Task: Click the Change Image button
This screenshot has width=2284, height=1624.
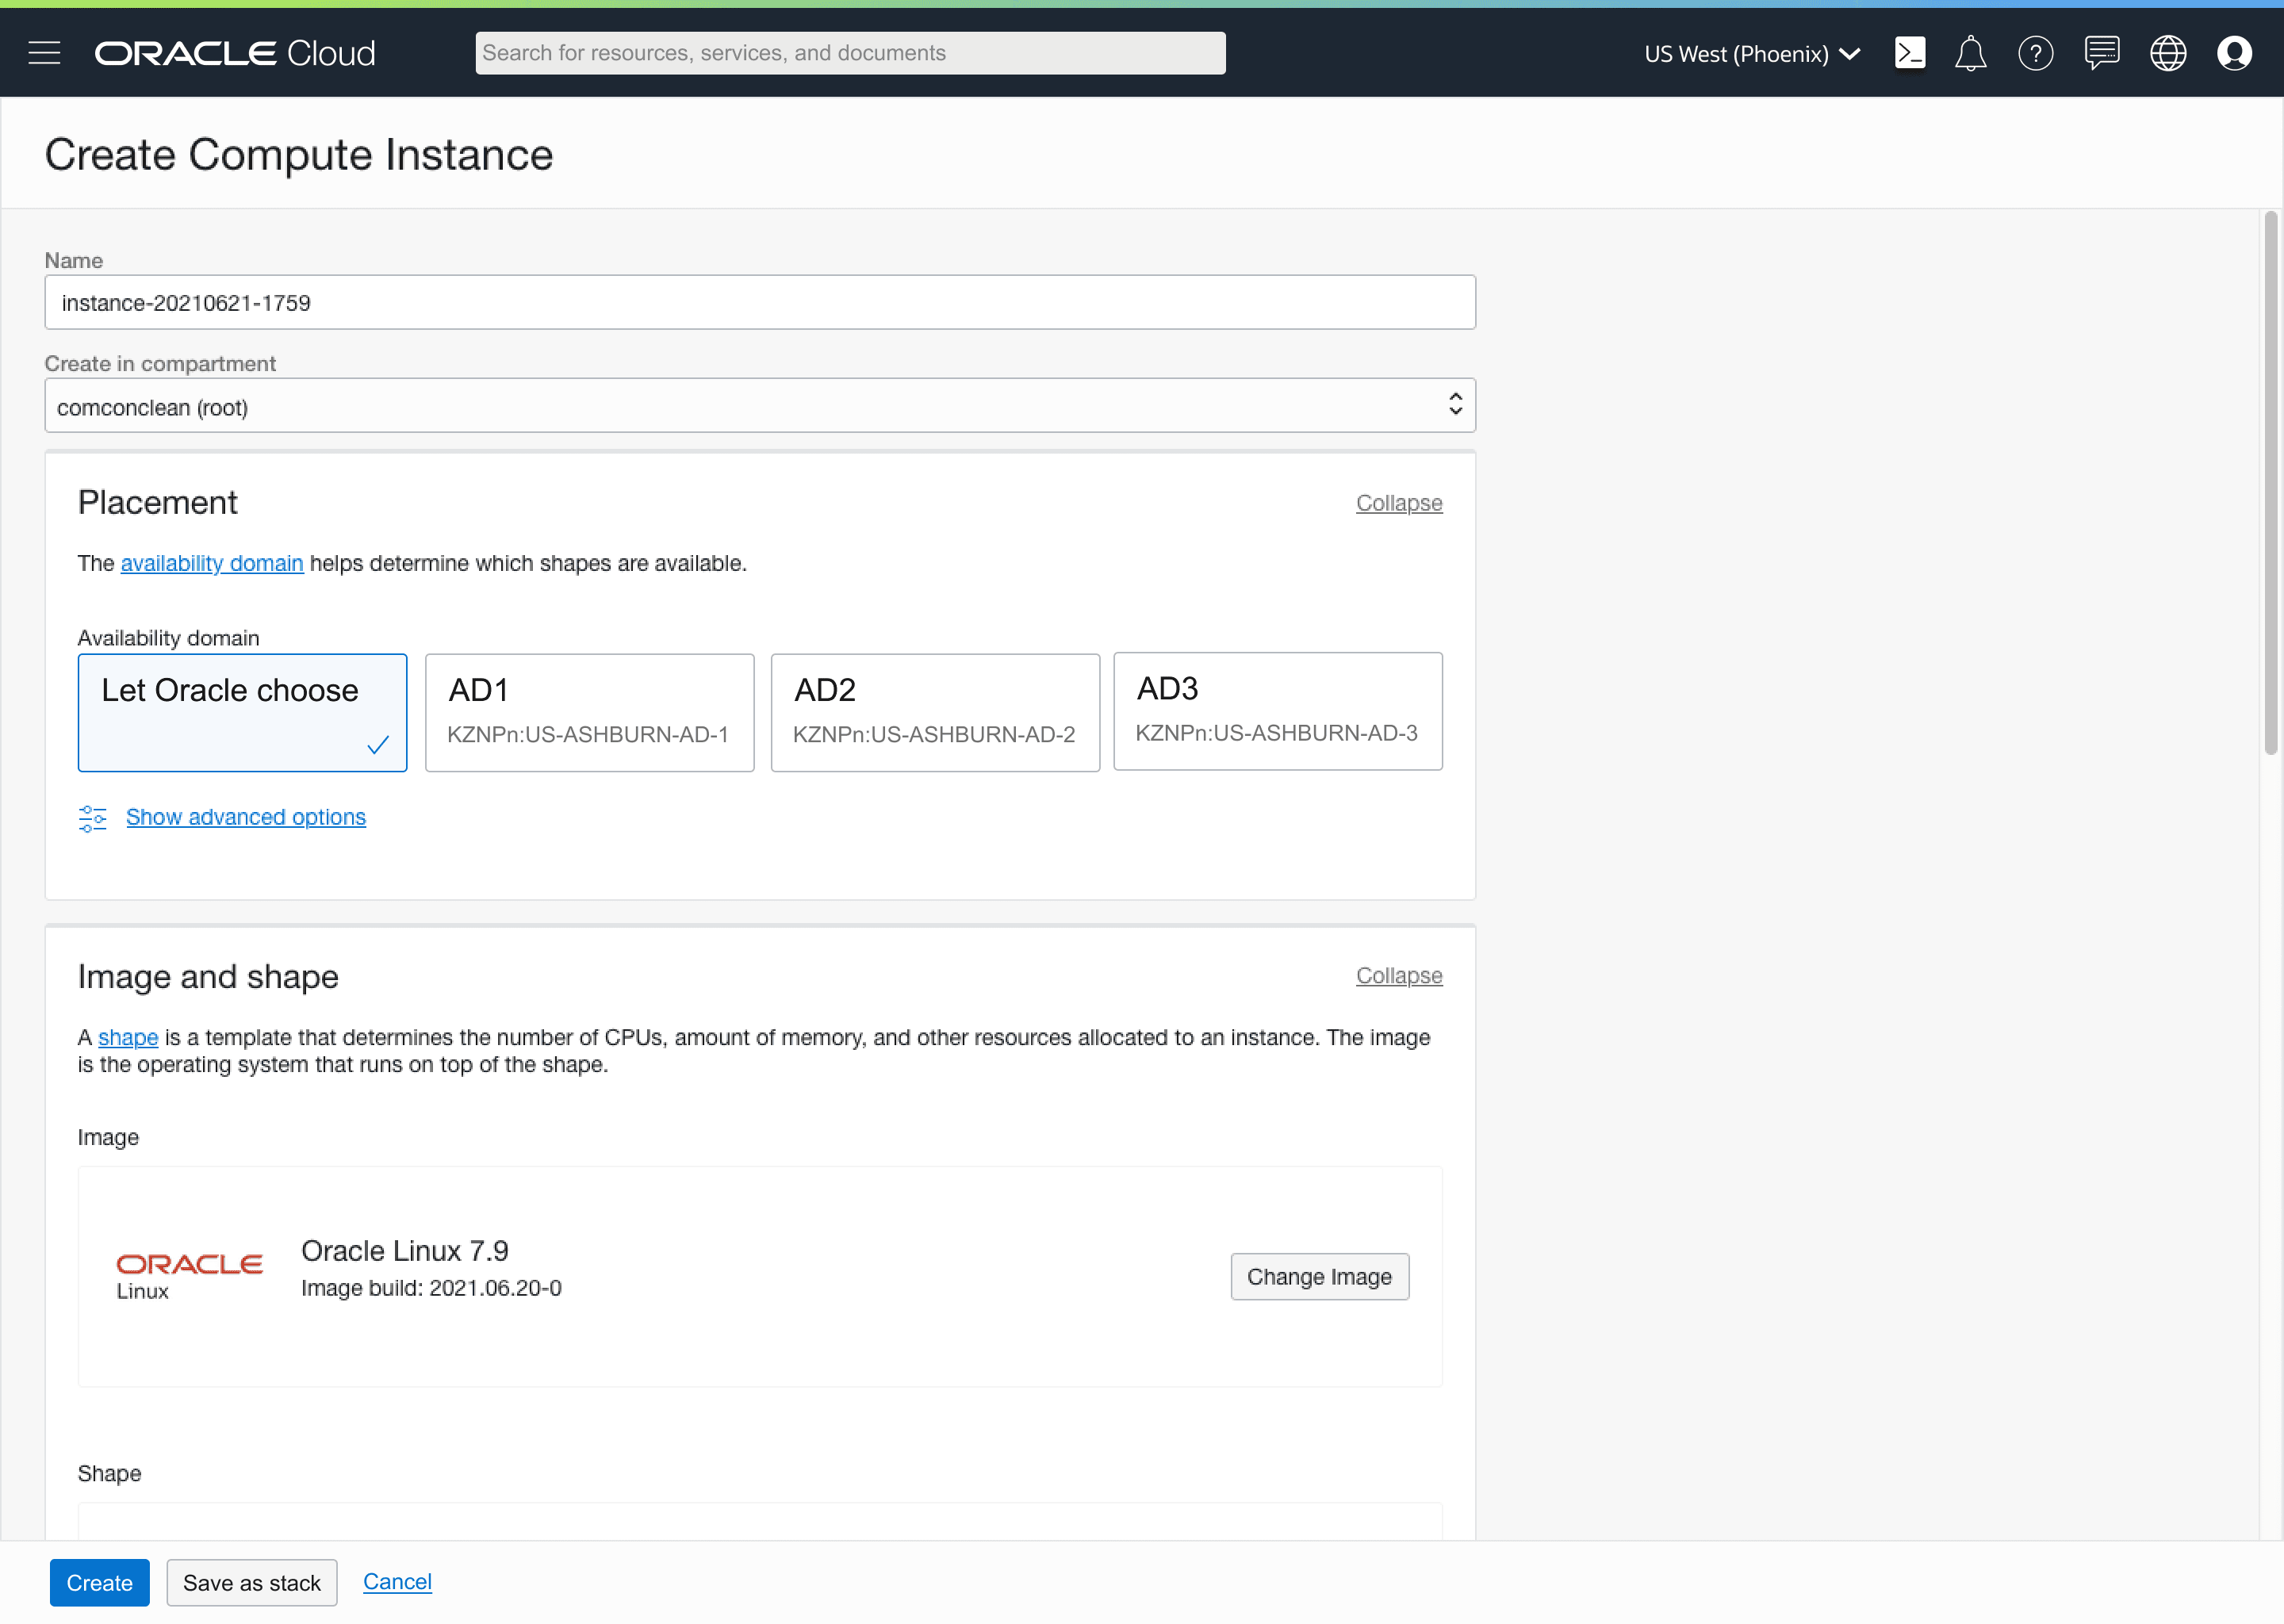Action: click(x=1320, y=1277)
